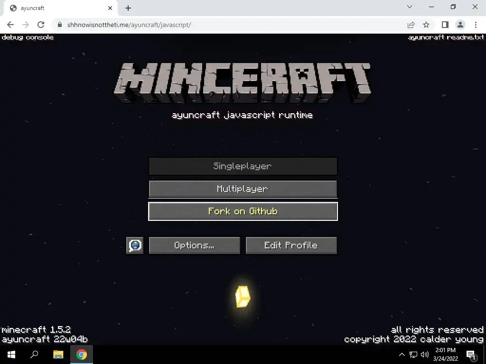This screenshot has height=364, width=486.
Task: Go back with the browser back arrow
Action: (x=10, y=25)
